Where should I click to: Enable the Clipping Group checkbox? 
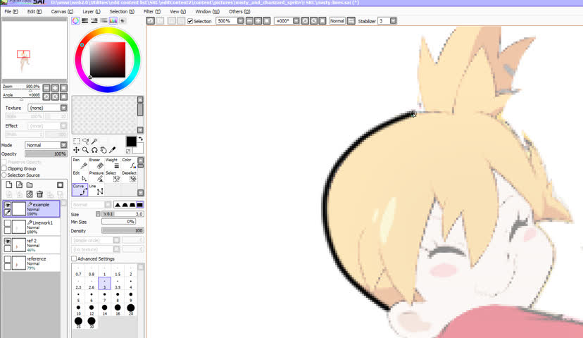point(4,169)
